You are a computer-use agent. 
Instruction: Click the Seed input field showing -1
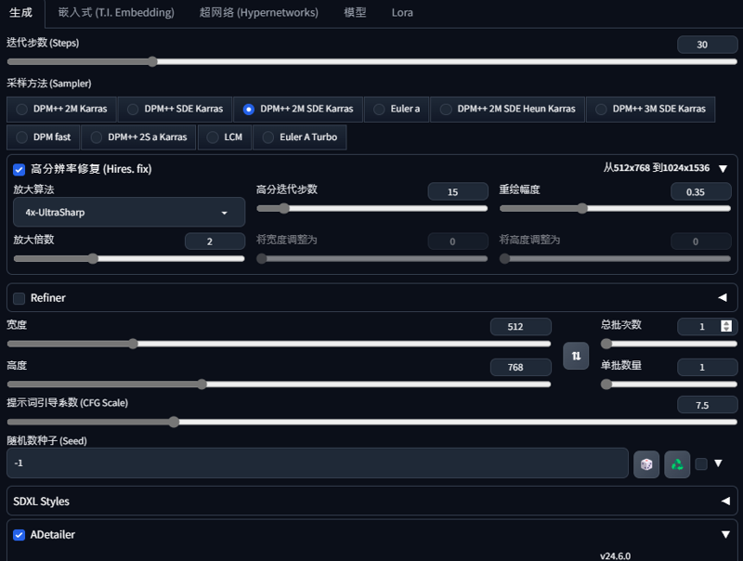click(318, 463)
